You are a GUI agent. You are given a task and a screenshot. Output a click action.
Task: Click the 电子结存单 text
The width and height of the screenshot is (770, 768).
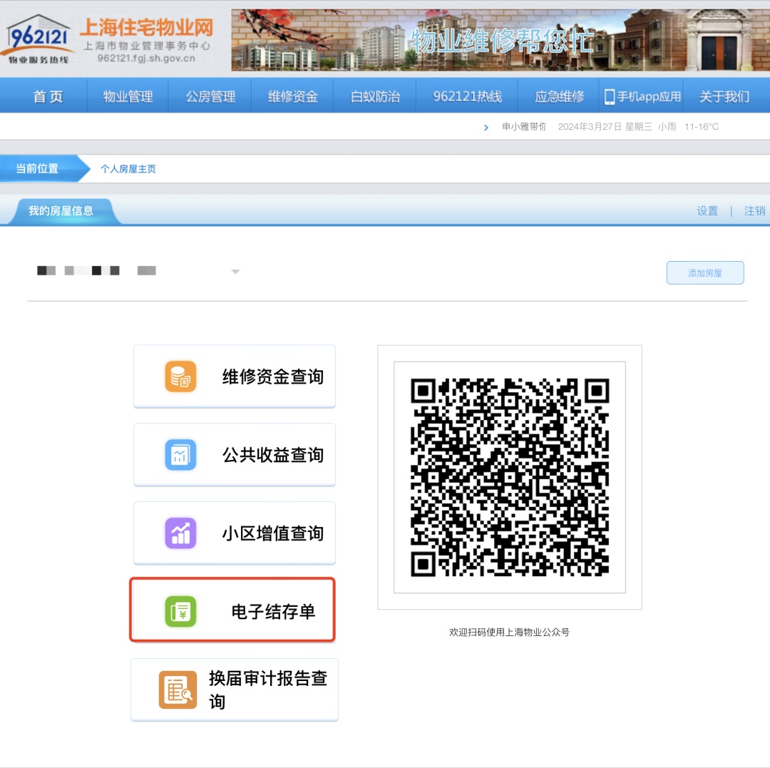pyautogui.click(x=273, y=612)
